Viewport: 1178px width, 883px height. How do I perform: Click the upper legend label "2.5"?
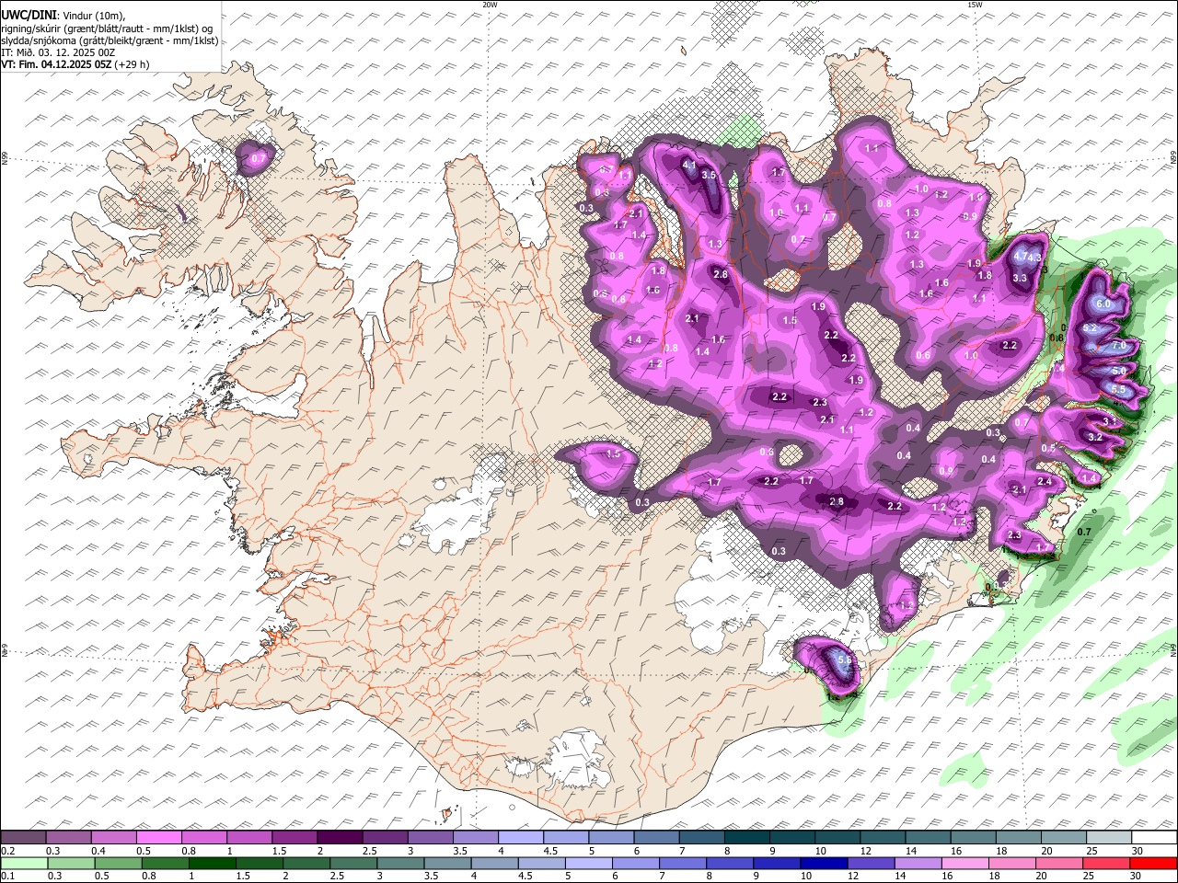coord(369,851)
